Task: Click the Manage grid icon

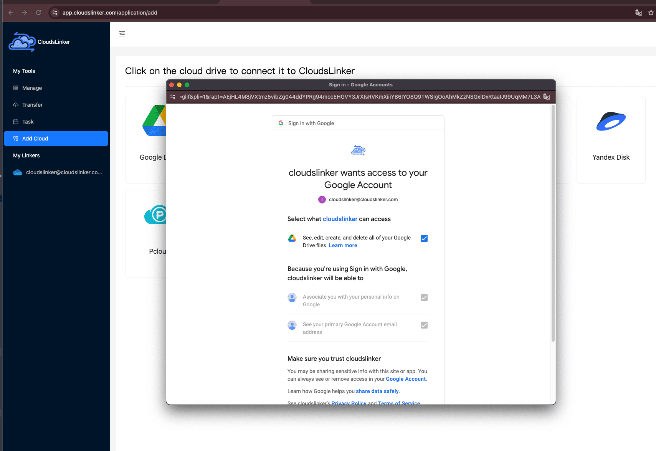Action: pyautogui.click(x=16, y=88)
